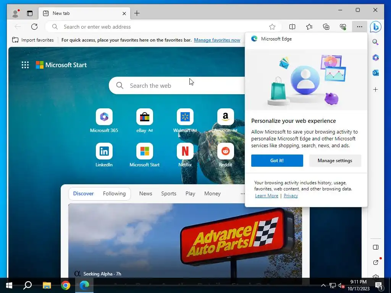Open the network tray icon
391x293 pixels.
click(x=333, y=285)
